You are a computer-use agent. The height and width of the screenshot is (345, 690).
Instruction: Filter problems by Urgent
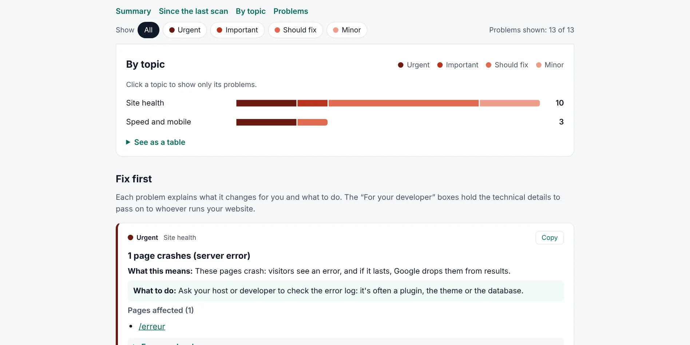(185, 30)
